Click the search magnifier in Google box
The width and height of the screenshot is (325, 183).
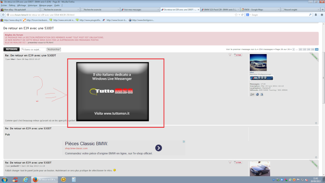[310, 15]
